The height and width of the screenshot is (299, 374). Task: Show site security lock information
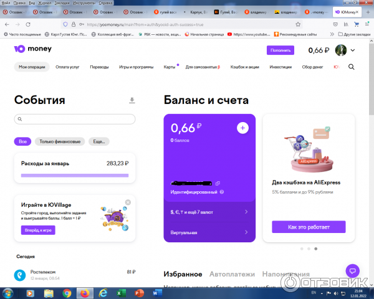[74, 24]
